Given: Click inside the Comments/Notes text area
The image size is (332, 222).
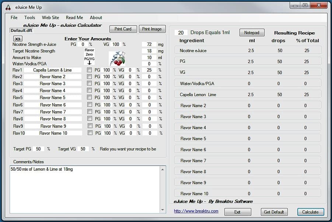Looking at the screenshot, I should tap(85, 189).
